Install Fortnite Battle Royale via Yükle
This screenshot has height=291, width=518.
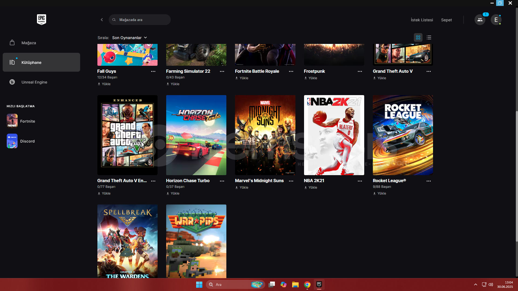coord(242,78)
